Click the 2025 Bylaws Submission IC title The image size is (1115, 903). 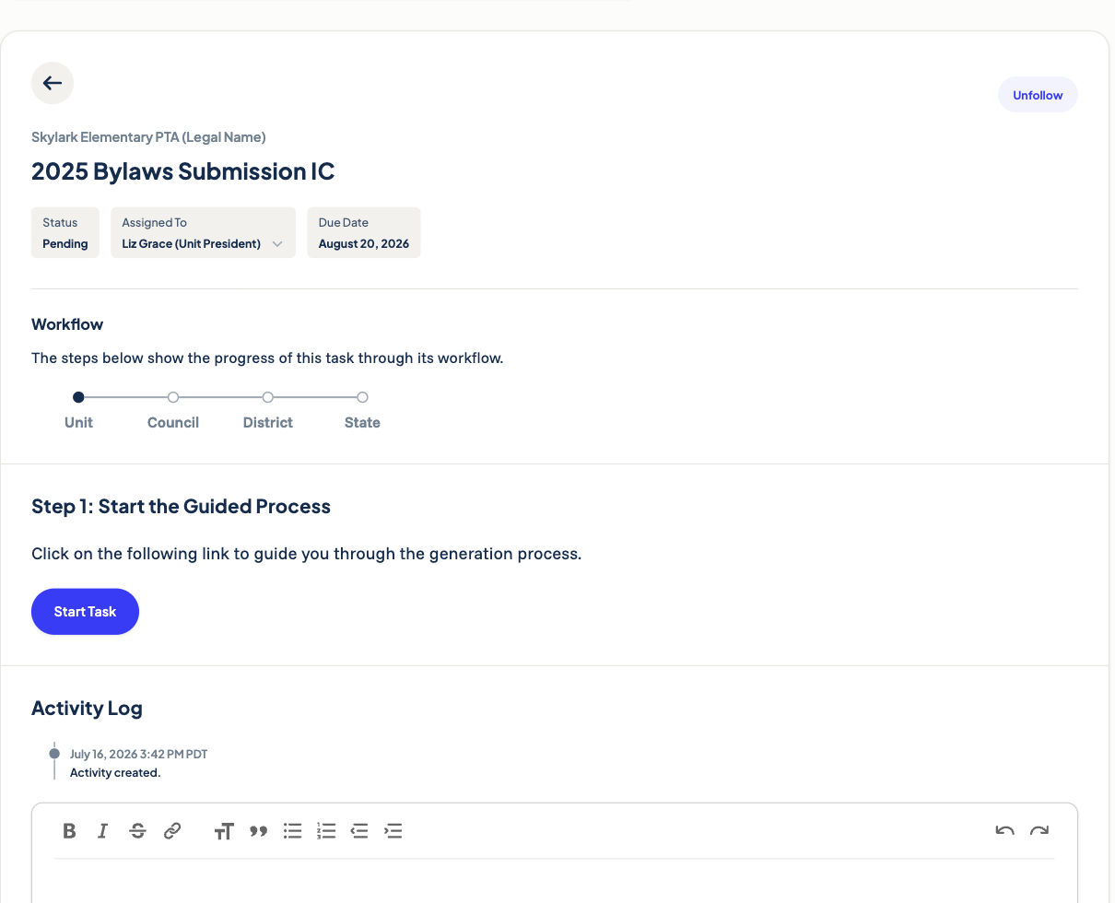pos(183,171)
